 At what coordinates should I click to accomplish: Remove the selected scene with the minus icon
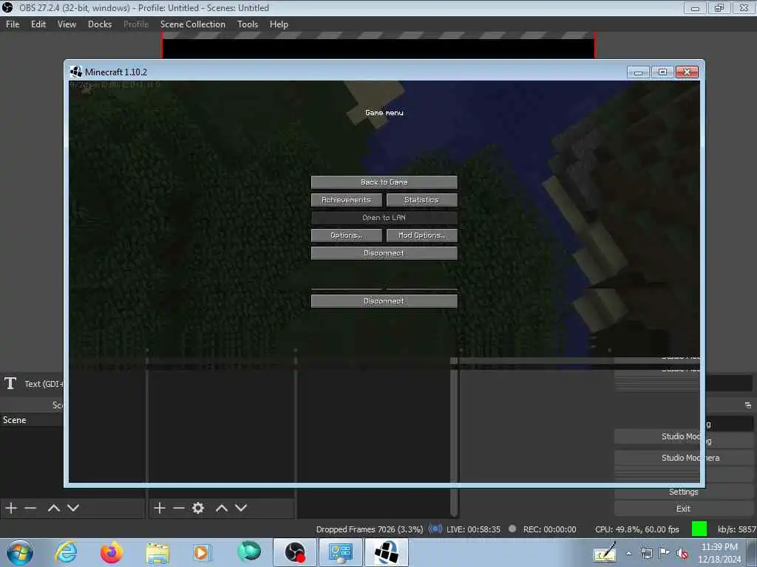[x=30, y=508]
